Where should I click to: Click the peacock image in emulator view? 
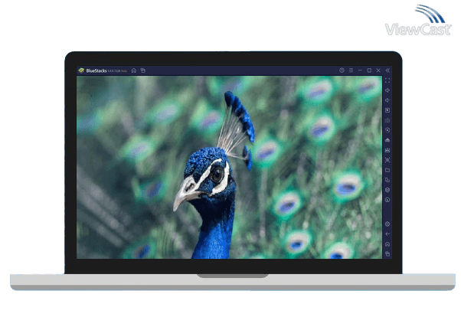click(x=228, y=167)
